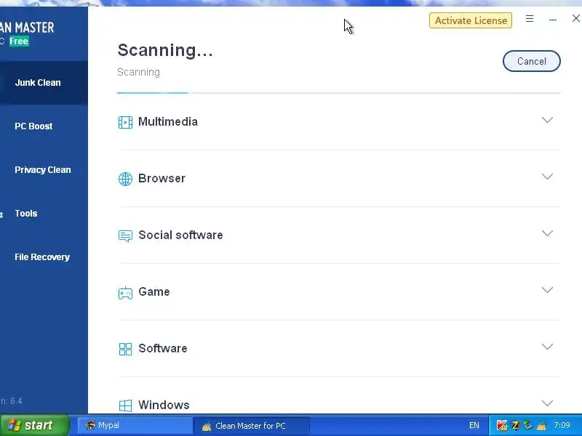The image size is (582, 436).
Task: Click the Game category label
Action: pos(154,292)
